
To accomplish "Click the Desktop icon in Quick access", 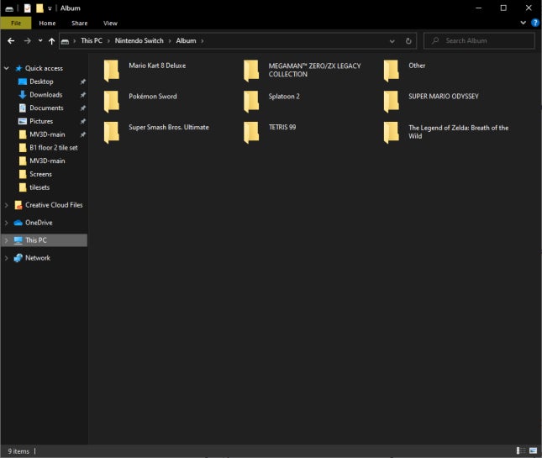I will (x=23, y=82).
